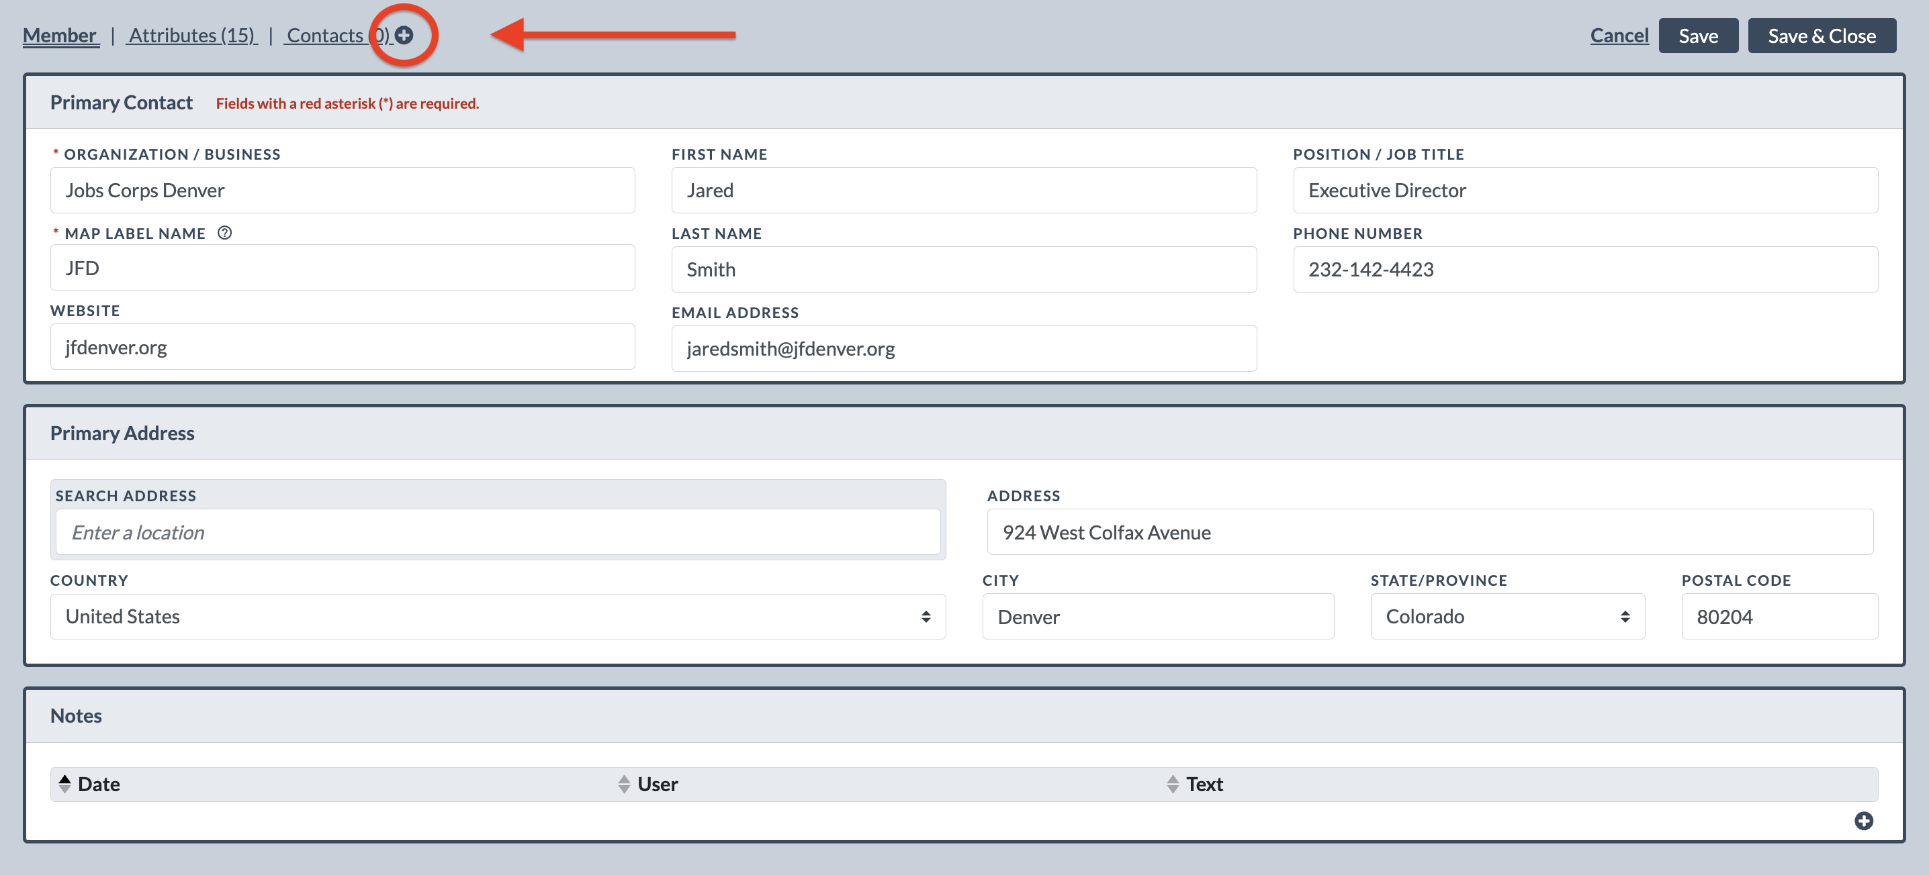Open the Country dropdown
Image resolution: width=1929 pixels, height=875 pixels.
[x=498, y=616]
